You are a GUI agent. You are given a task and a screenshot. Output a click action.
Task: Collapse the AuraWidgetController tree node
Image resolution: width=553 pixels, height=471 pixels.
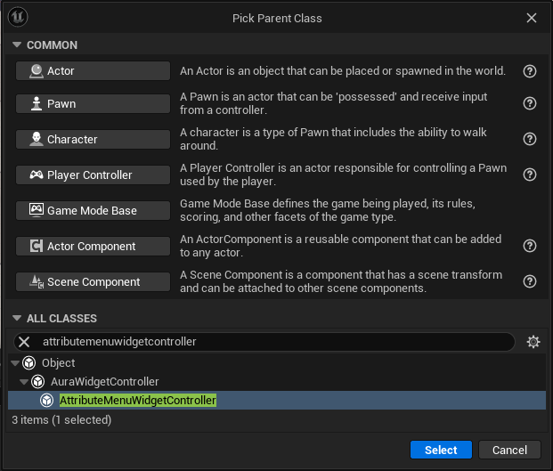[24, 382]
